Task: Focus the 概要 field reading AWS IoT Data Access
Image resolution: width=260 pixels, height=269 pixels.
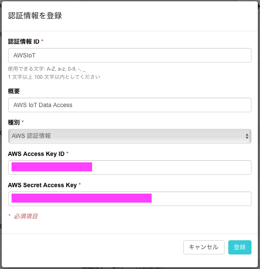Action: tap(130, 105)
